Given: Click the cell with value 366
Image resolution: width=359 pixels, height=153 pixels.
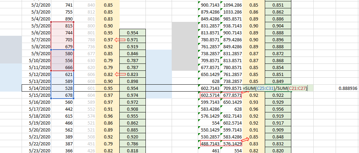Looking at the screenshot, I should point(62,151).
